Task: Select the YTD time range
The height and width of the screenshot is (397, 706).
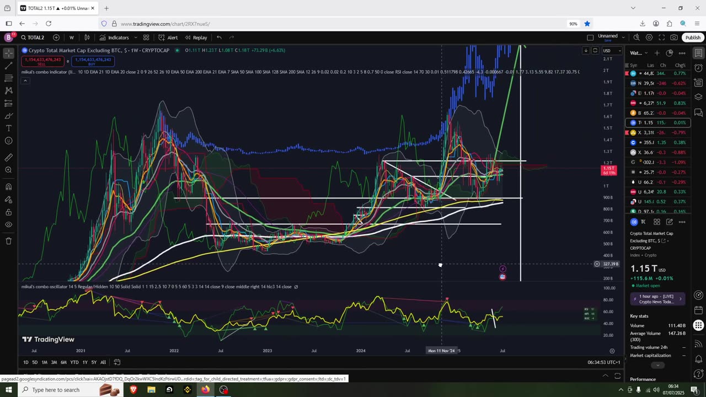Action: (x=74, y=362)
